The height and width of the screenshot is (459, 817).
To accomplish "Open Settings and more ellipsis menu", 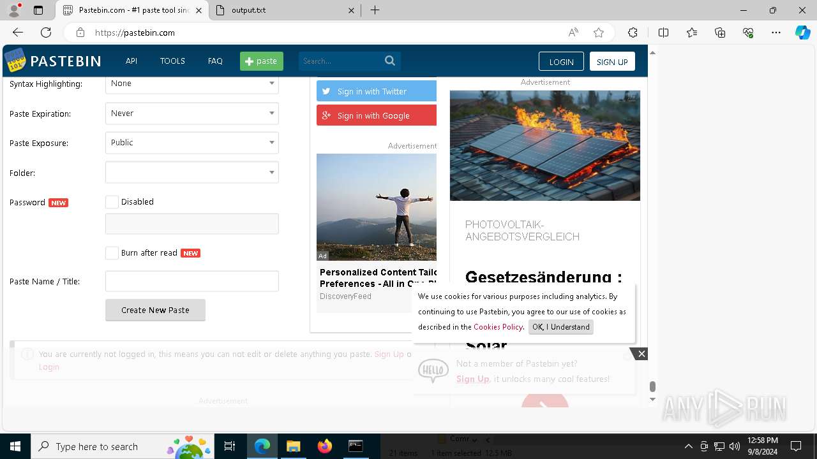I will point(776,33).
